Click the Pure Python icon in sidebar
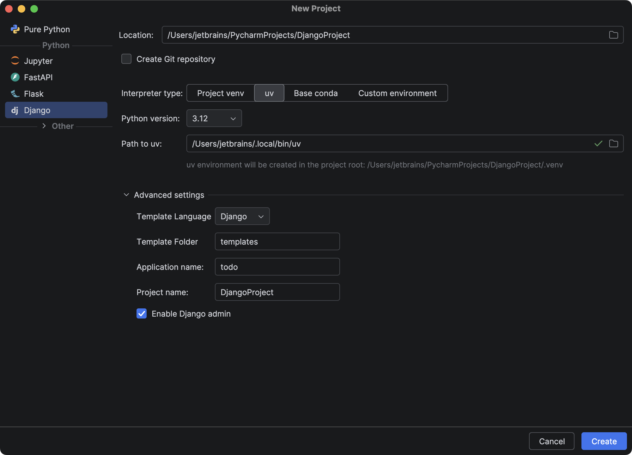This screenshot has height=455, width=632. (15, 29)
